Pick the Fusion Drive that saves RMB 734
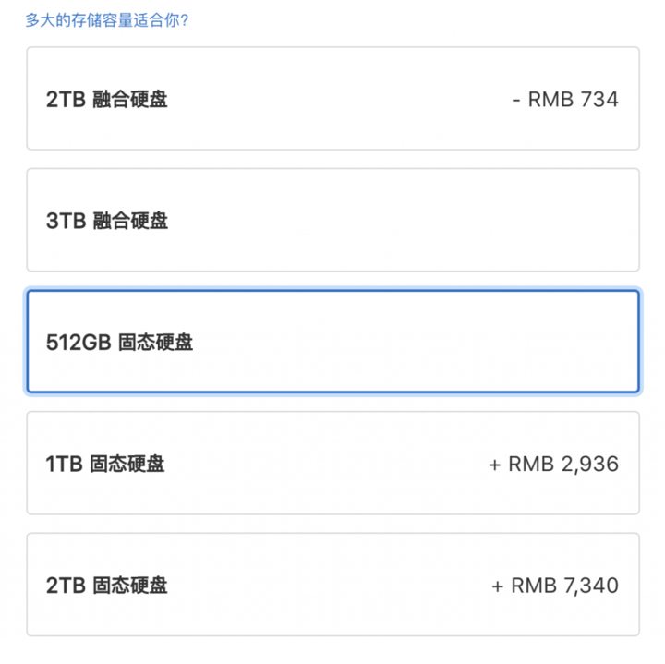The image size is (665, 664). point(332,99)
